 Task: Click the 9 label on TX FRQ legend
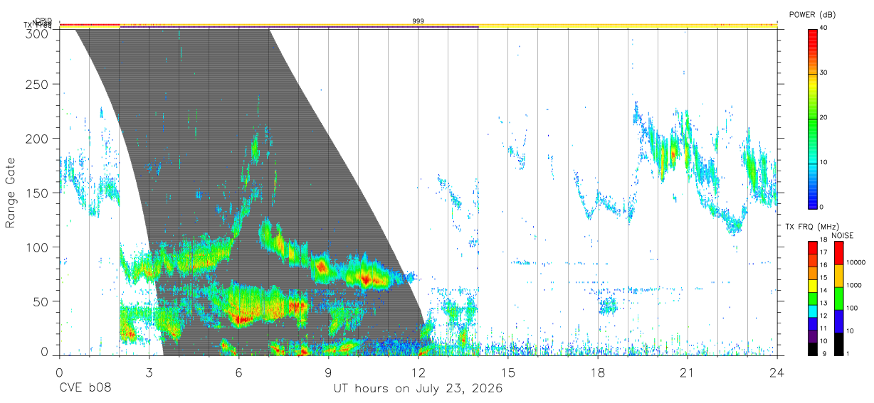tap(824, 353)
